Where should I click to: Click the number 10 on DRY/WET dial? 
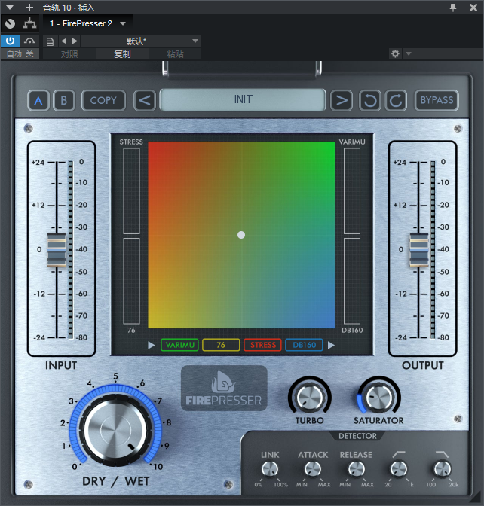158,467
